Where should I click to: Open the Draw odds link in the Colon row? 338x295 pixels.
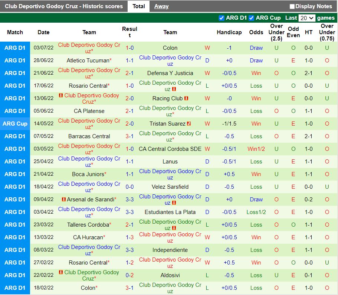tap(256, 48)
